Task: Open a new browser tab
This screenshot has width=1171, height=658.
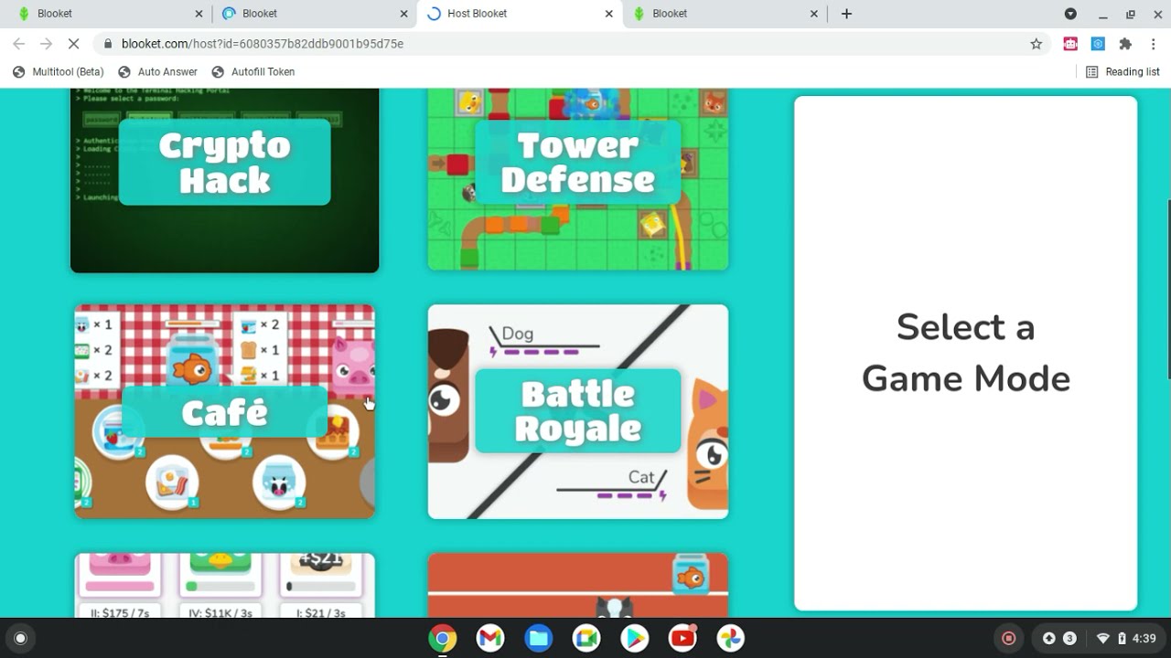Action: 846,14
